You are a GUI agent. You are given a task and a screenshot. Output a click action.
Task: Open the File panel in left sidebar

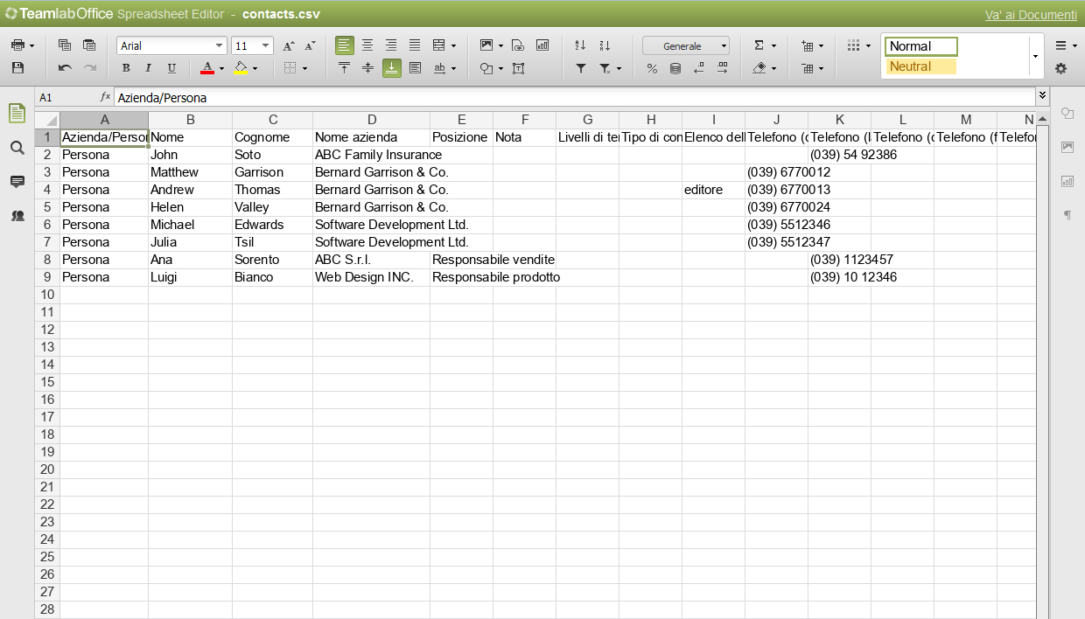point(17,113)
